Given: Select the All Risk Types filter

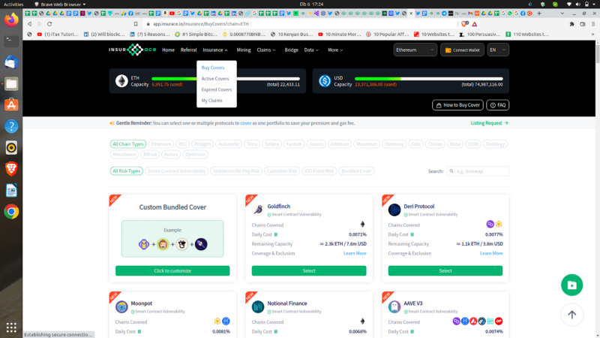Looking at the screenshot, I should tap(126, 171).
